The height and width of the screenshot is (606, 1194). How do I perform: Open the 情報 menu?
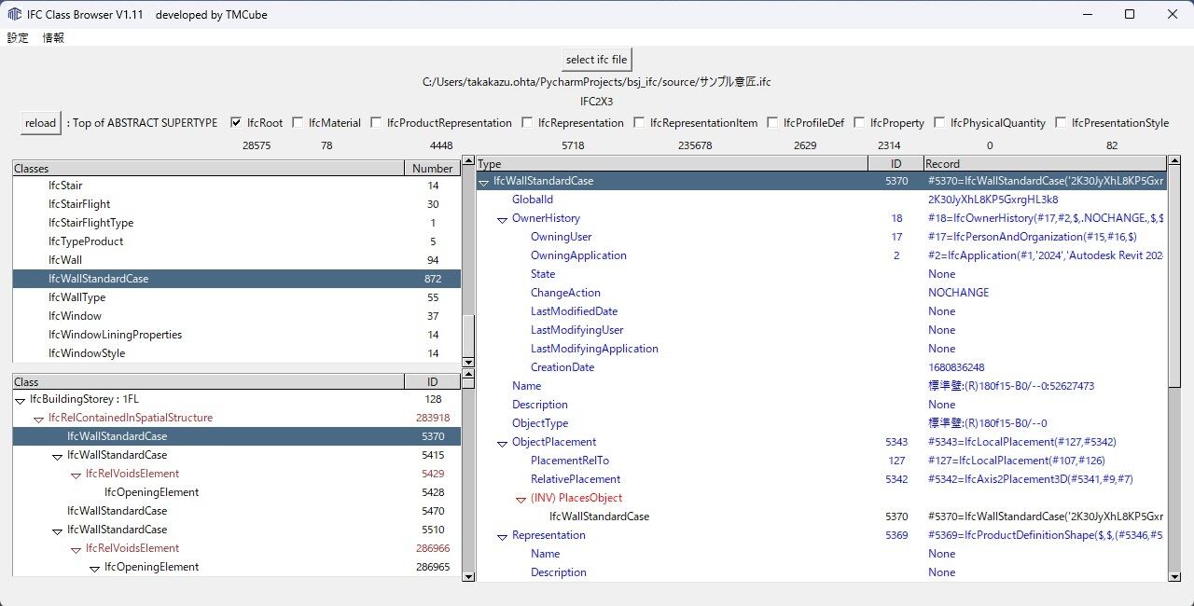53,38
